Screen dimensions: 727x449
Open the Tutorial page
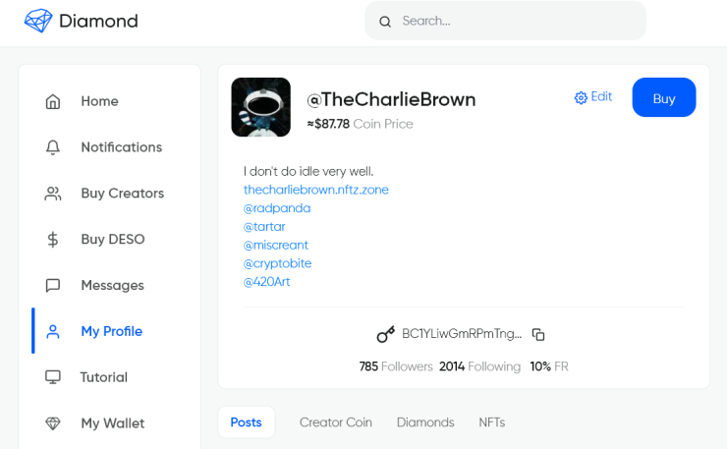pyautogui.click(x=104, y=377)
